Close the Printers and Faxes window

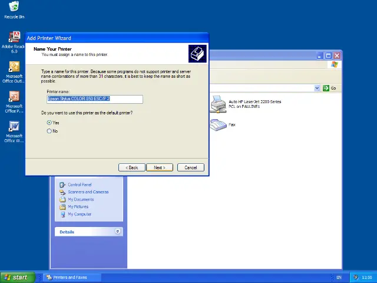[x=337, y=56]
